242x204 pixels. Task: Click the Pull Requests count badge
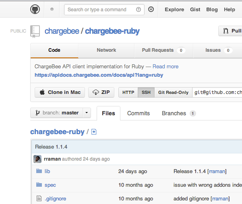181,50
